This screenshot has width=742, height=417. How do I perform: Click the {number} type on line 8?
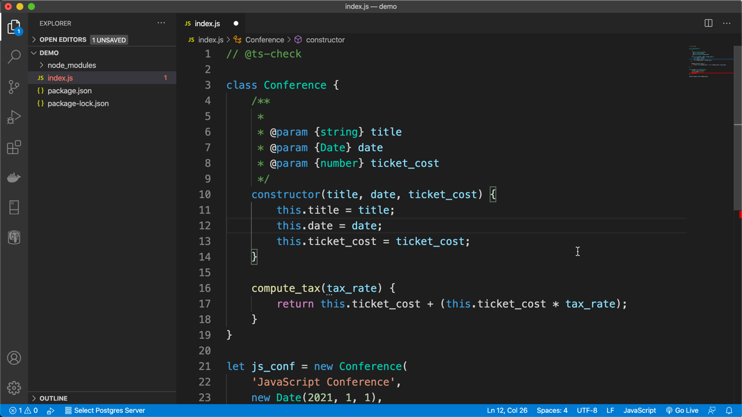coord(339,163)
